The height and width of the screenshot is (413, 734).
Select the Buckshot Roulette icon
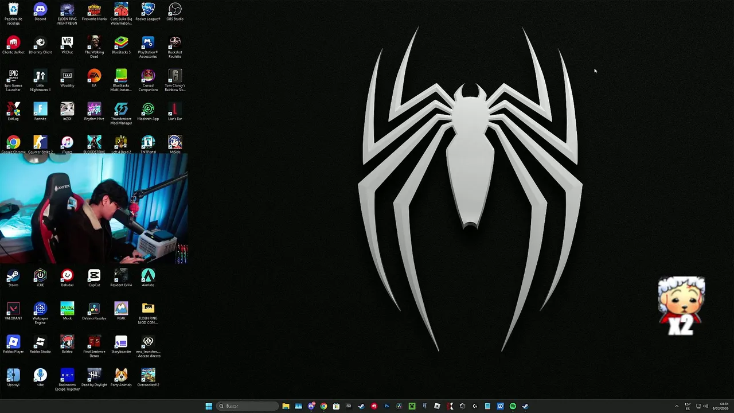pos(175,47)
